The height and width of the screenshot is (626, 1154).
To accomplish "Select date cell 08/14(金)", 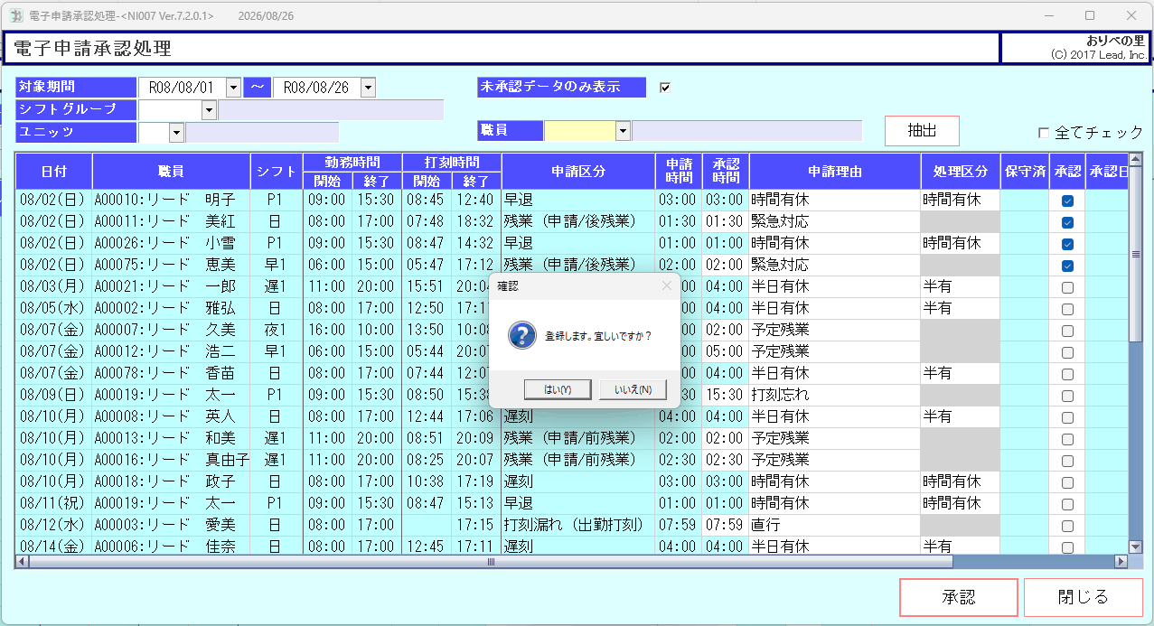I will tap(54, 547).
